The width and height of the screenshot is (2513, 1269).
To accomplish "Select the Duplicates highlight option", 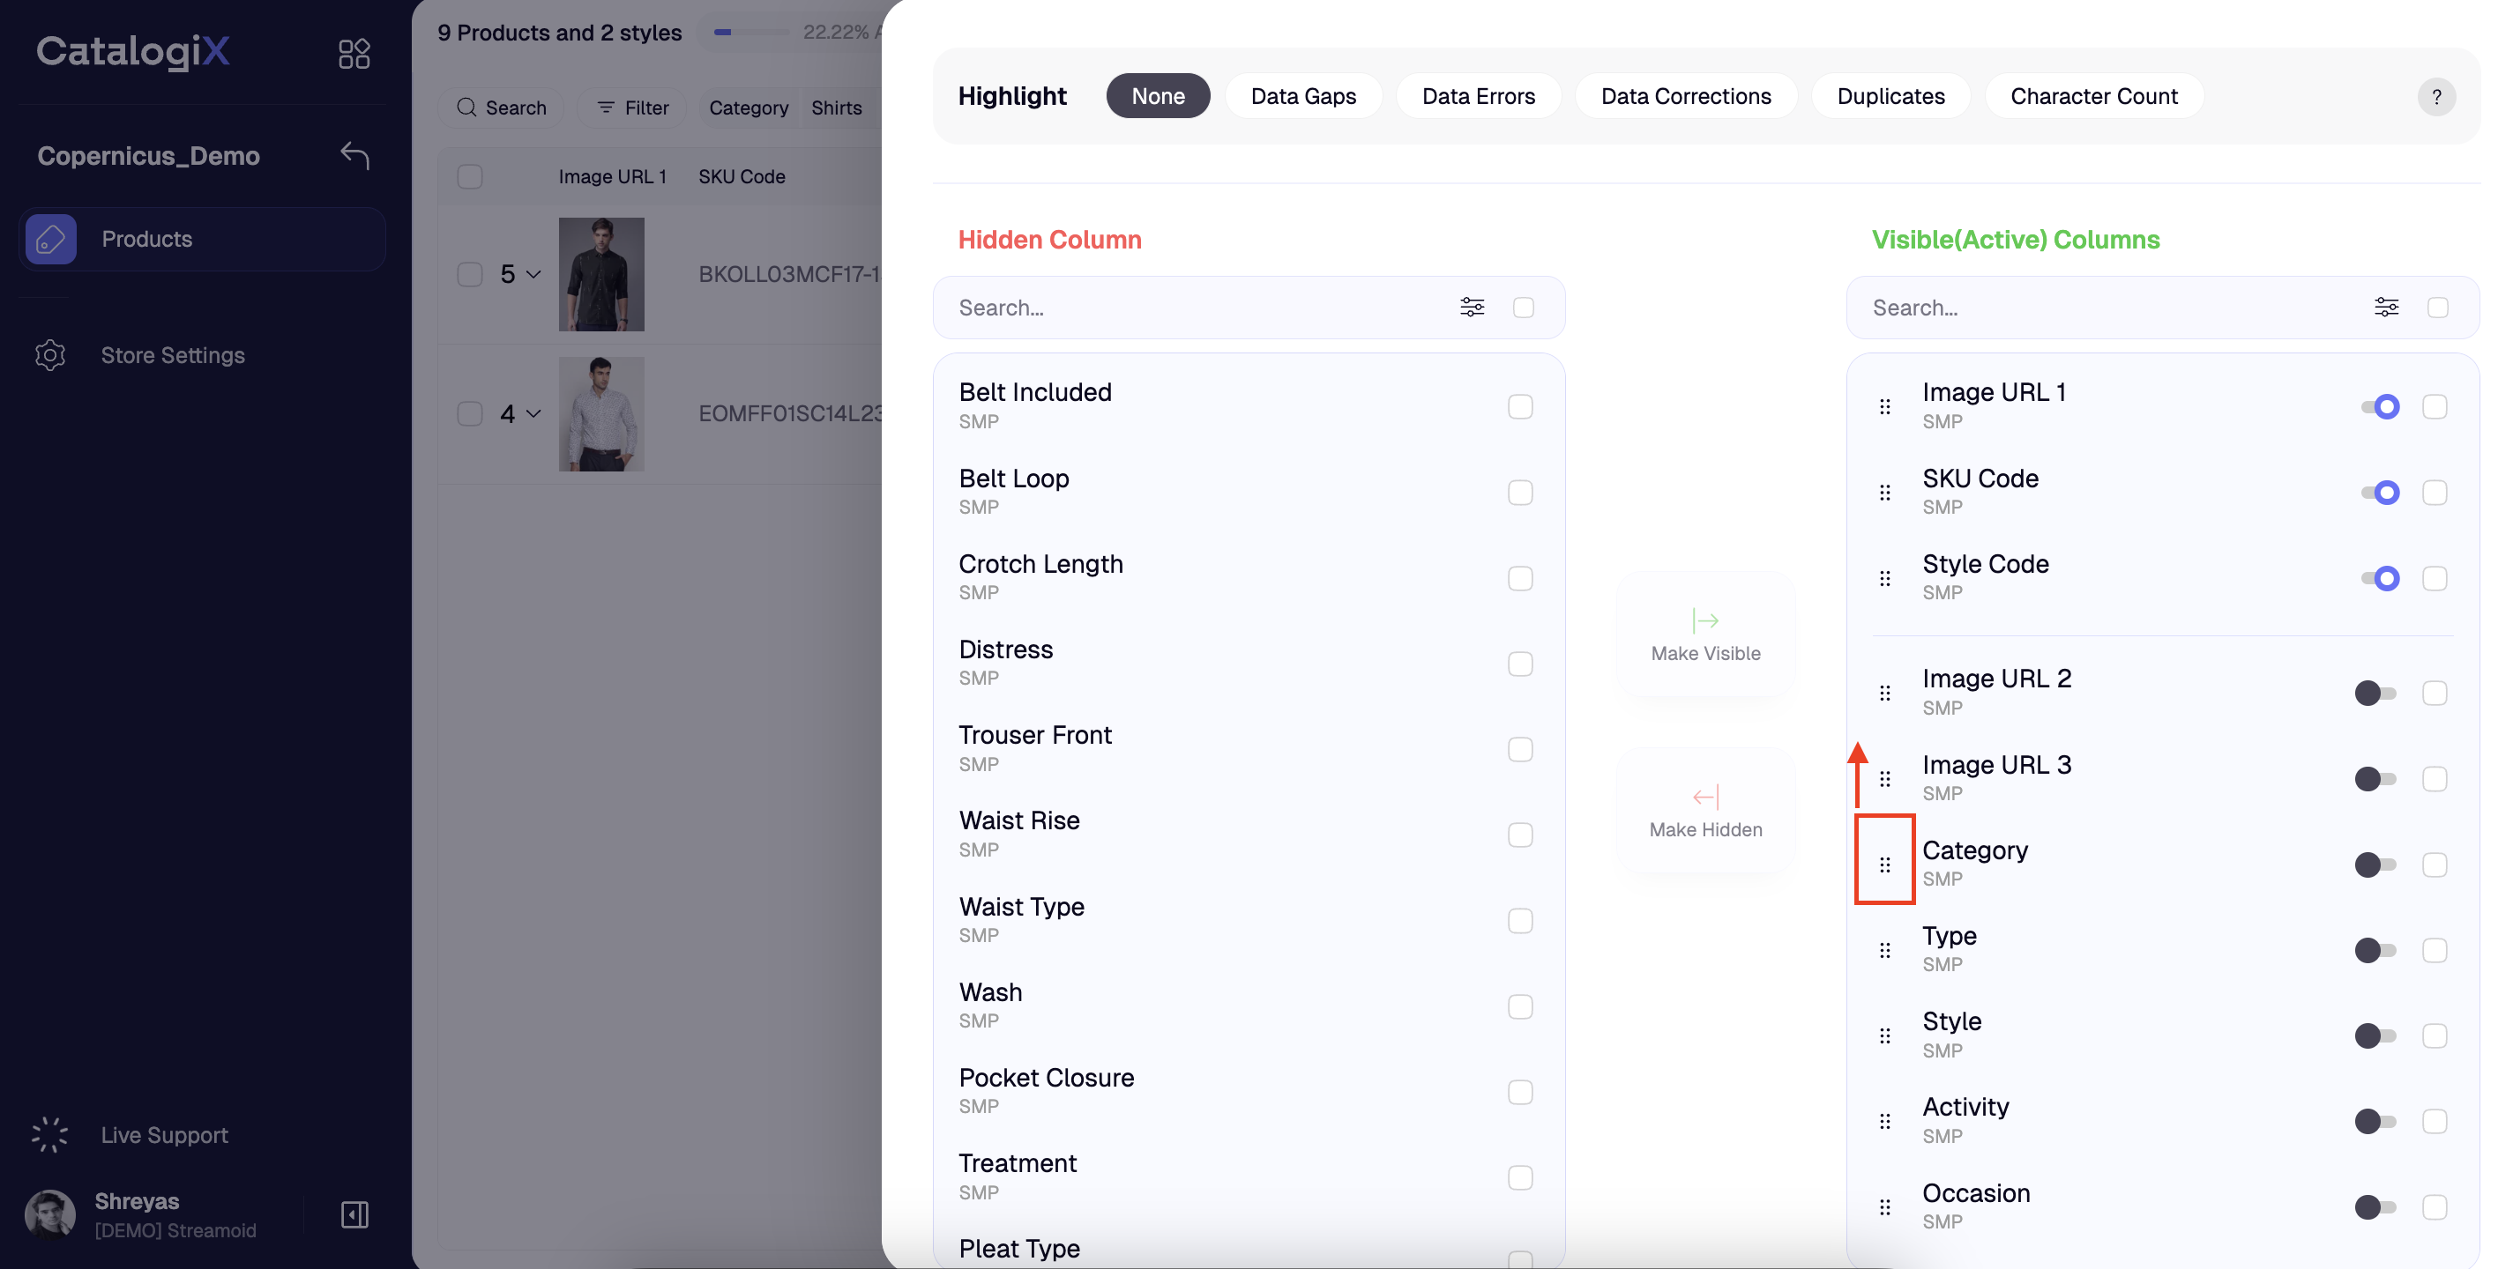I will click(x=1890, y=95).
